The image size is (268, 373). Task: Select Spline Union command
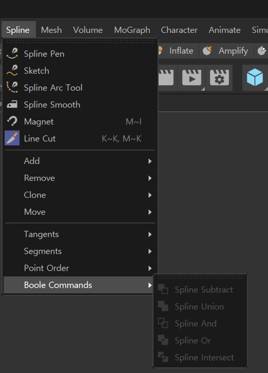coord(200,307)
